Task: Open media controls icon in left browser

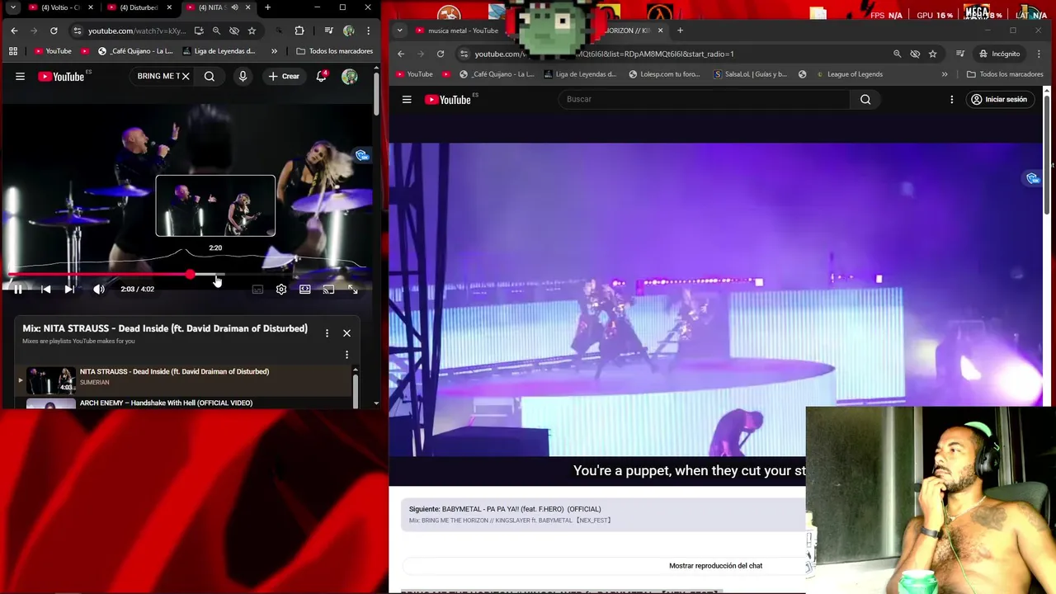Action: (328, 31)
